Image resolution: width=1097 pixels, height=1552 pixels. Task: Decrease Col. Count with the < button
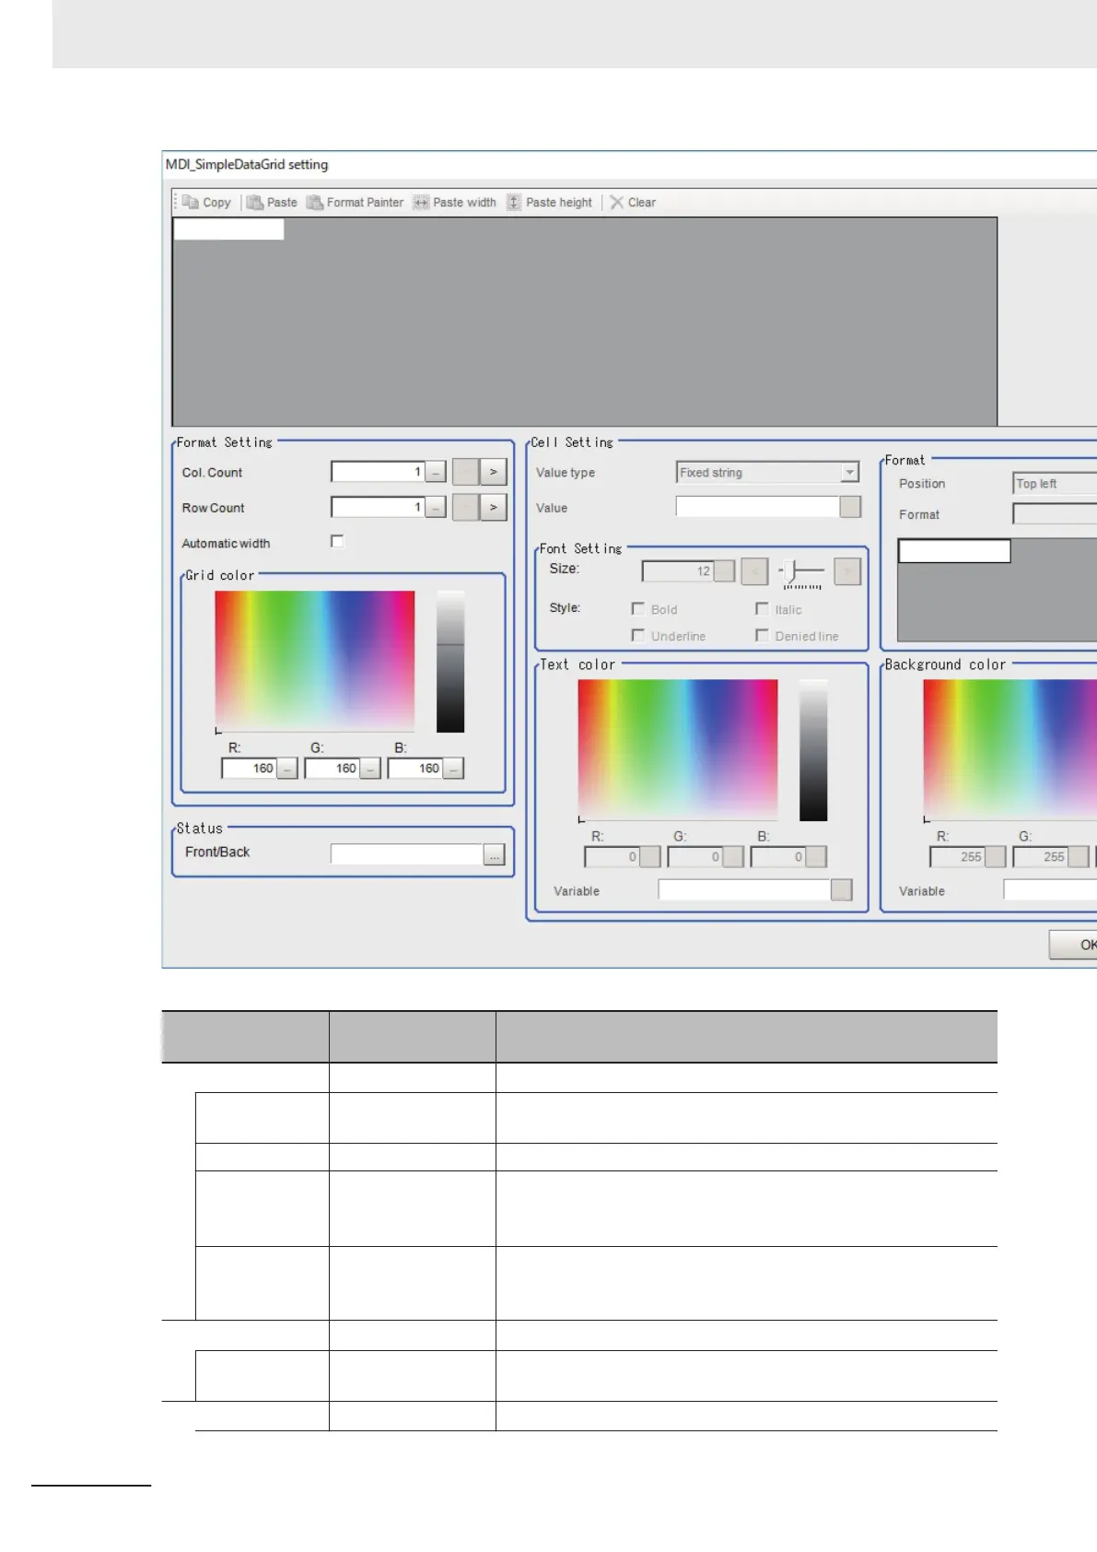[x=466, y=472]
